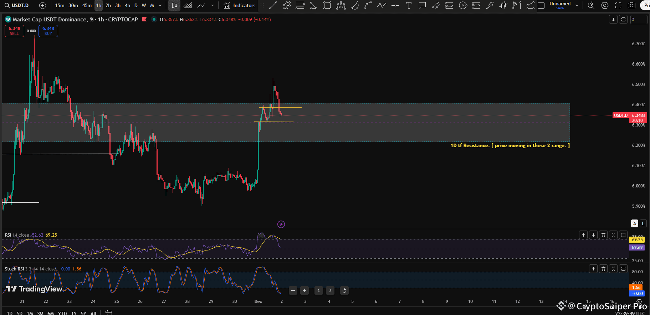Pick the callout comment bubble tool
Screen dimensions: 650x315
click(422, 5)
